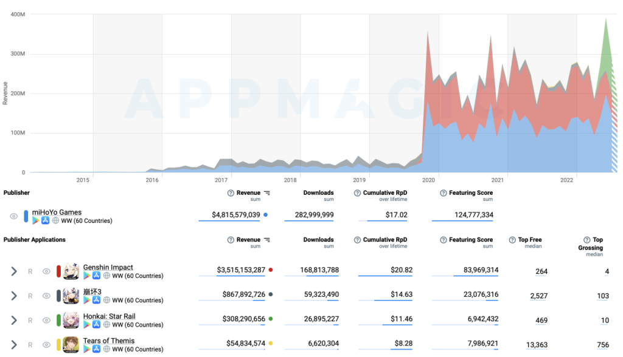
Task: Click the globe icon under miHoYo Games
Action: tap(55, 221)
